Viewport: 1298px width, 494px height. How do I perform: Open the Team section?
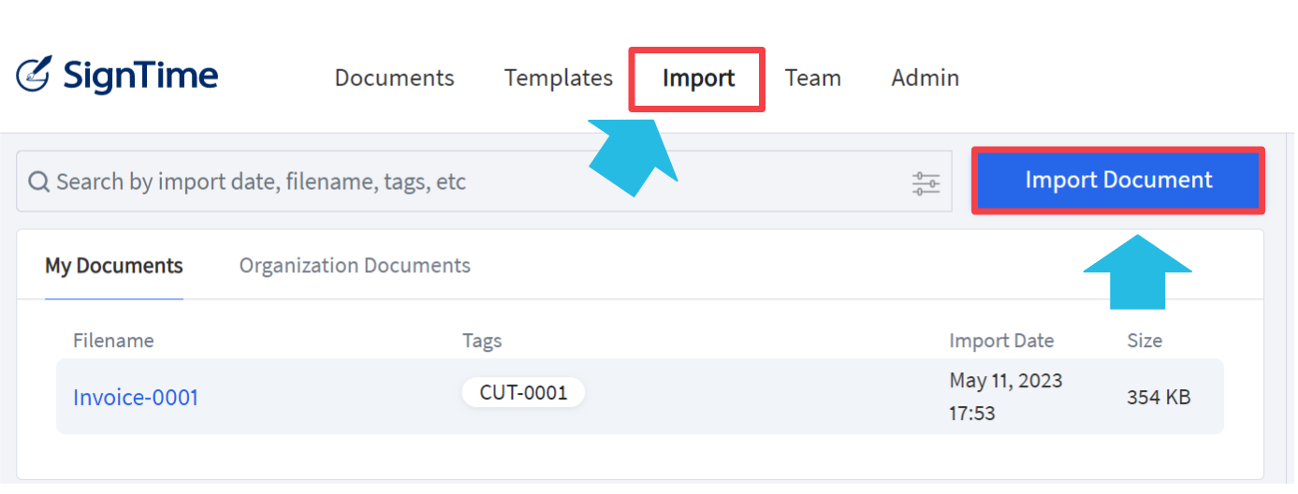pos(812,78)
